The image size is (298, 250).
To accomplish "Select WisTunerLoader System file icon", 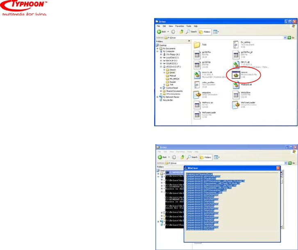I will point(197,115).
